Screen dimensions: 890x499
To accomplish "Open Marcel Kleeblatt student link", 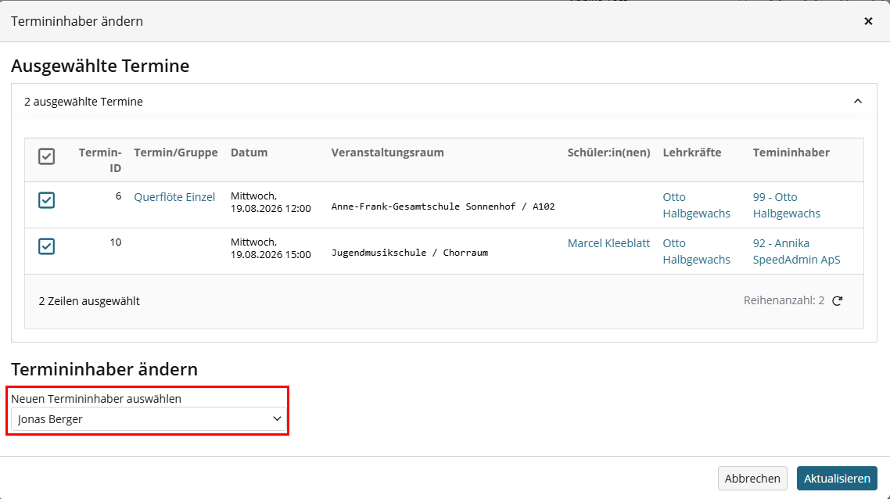I will click(608, 243).
